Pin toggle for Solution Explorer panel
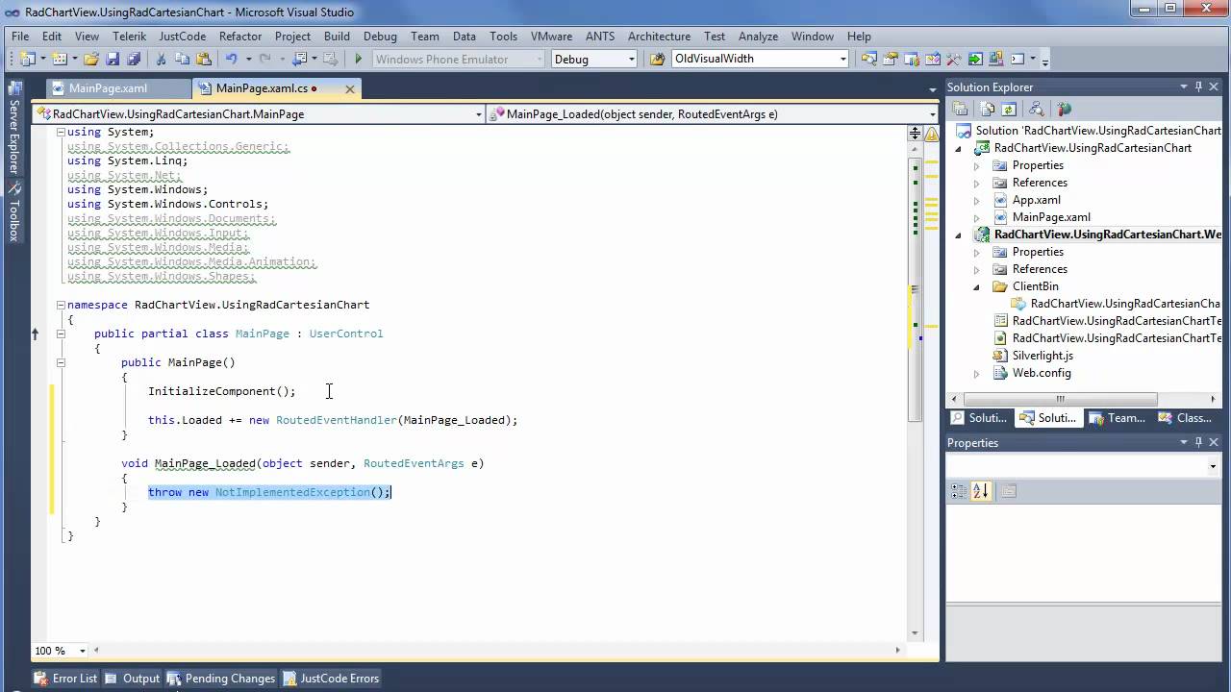Image resolution: width=1231 pixels, height=692 pixels. 1199,87
